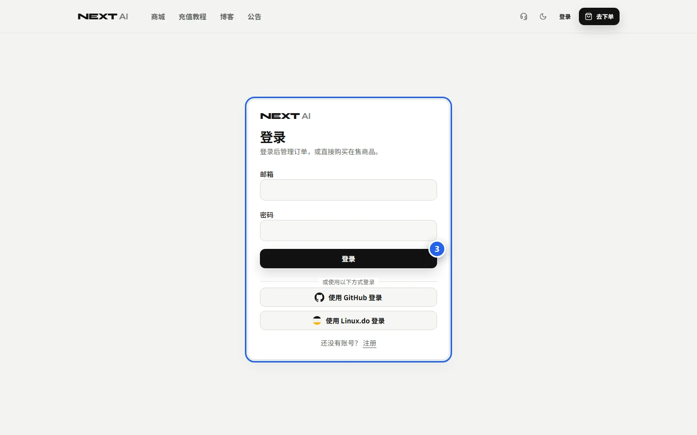
Task: Submit the black 登录 button
Action: pos(348,259)
